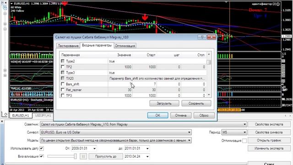The image size is (293, 165).
Task: Click the Отмена button
Action: coord(181,115)
